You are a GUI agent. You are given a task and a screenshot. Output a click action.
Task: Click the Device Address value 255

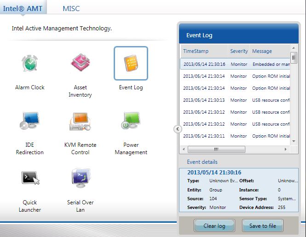click(282, 208)
